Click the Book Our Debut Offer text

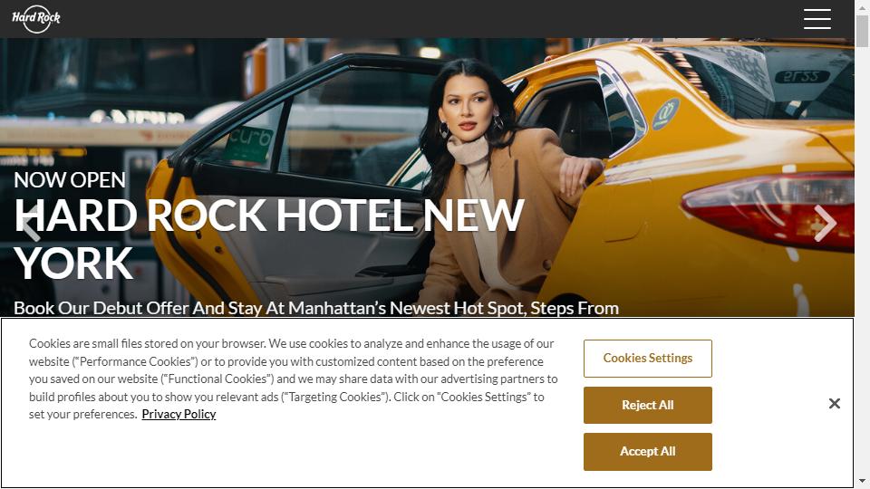316,308
